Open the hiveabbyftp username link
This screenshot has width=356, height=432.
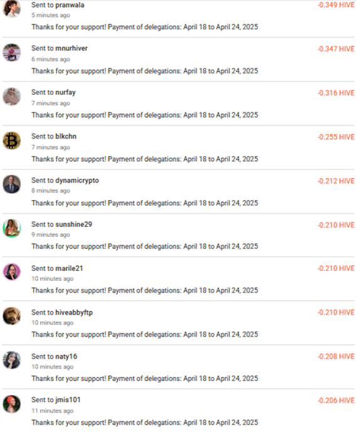click(74, 313)
